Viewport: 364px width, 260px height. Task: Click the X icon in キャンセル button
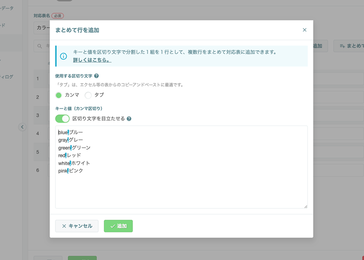point(64,226)
